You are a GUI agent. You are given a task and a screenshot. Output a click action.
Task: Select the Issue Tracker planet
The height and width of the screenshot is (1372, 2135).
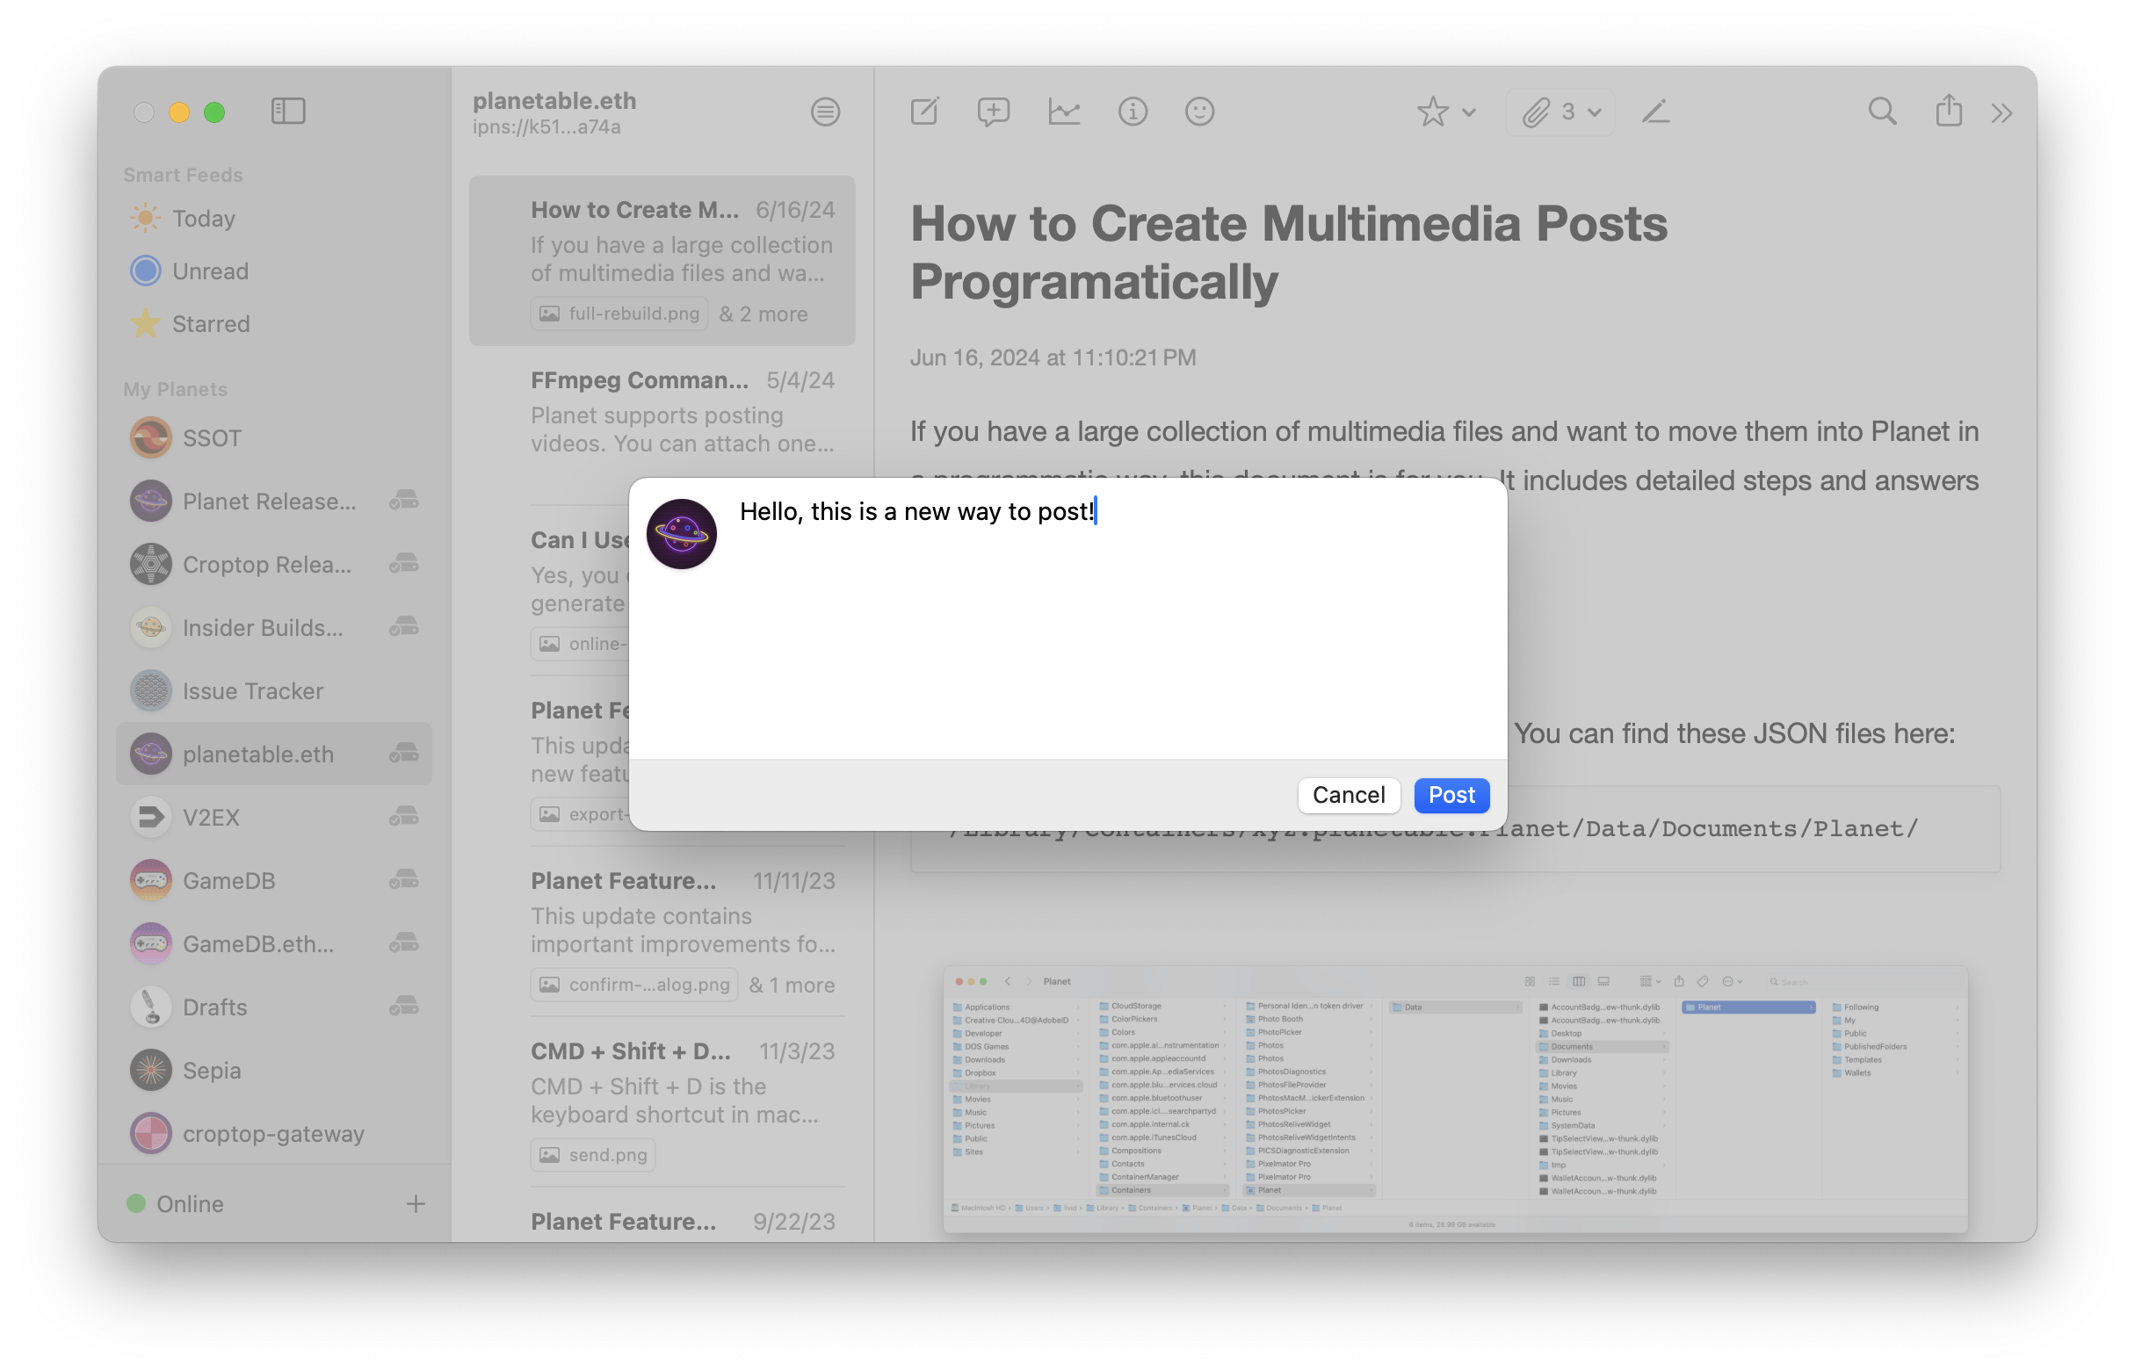pos(252,690)
